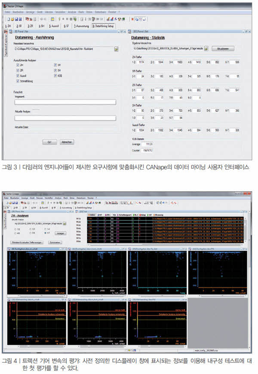Select the 4-5 radio button in ZH-Analysen
The image size is (258, 374).
[x=15, y=233]
